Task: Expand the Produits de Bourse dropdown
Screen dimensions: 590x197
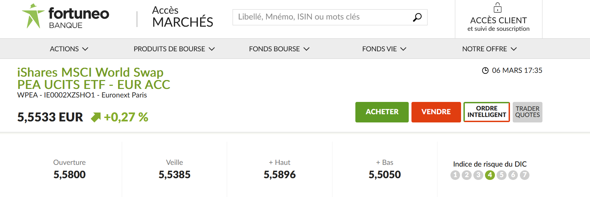Action: (174, 49)
